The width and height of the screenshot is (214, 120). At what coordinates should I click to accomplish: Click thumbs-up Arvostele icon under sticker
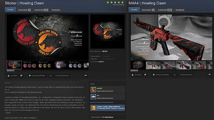[9, 76]
